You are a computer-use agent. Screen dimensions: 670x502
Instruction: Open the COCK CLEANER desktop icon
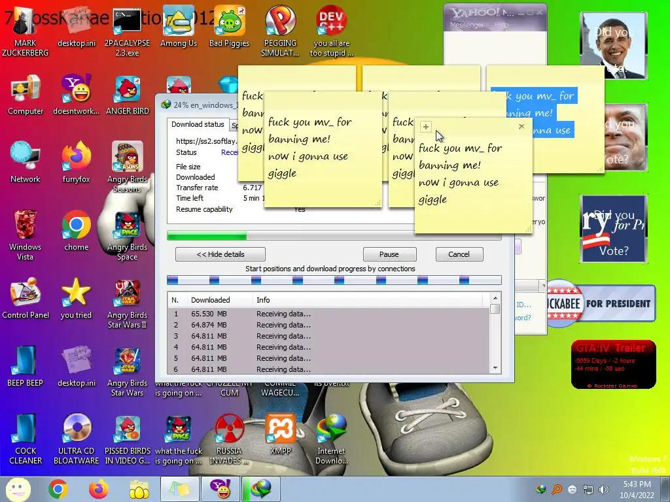[26, 439]
